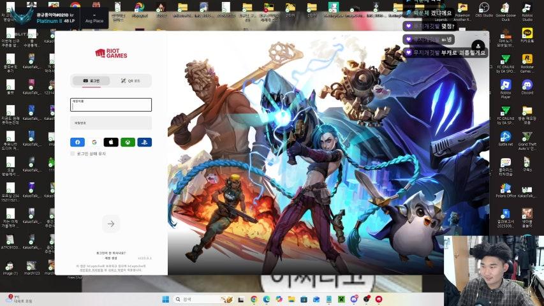Open the Discord desktop shortcut
The image size is (544, 306).
527,87
